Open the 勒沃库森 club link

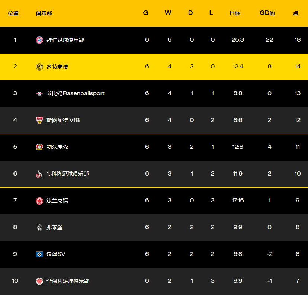pos(57,147)
